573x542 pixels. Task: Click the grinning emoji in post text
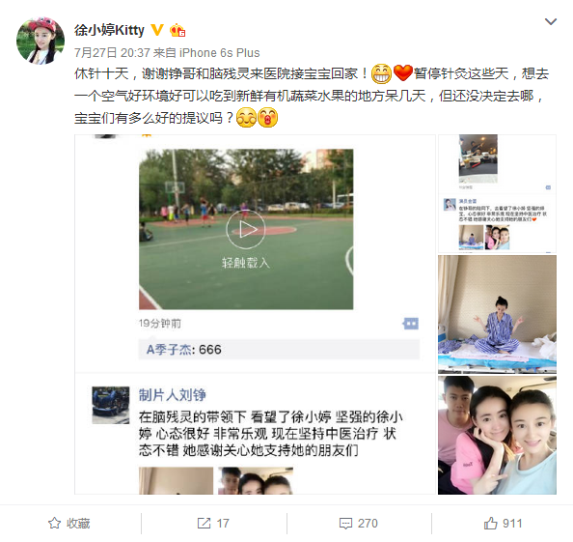381,73
